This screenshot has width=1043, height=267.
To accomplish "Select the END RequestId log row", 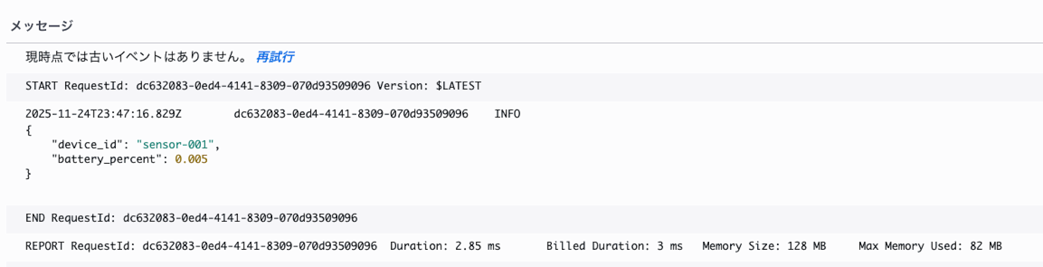I will 191,218.
